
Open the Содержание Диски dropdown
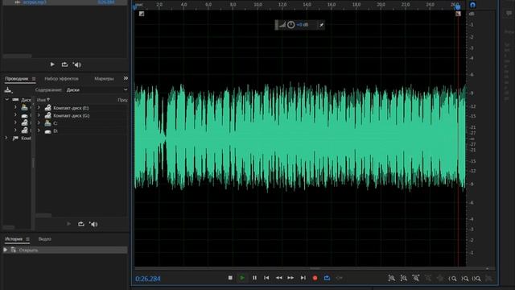[x=97, y=89]
